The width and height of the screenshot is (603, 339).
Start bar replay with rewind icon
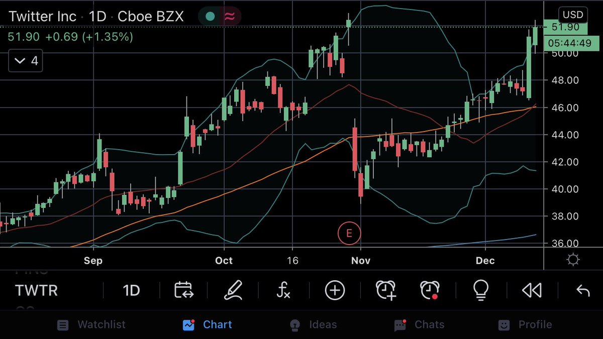click(x=532, y=290)
